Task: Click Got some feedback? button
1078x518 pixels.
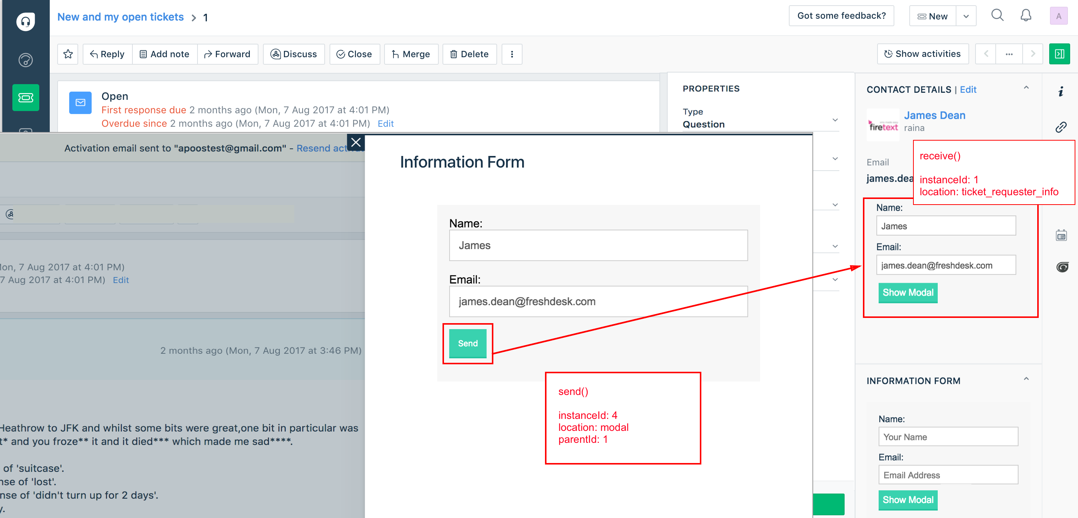Action: (841, 16)
